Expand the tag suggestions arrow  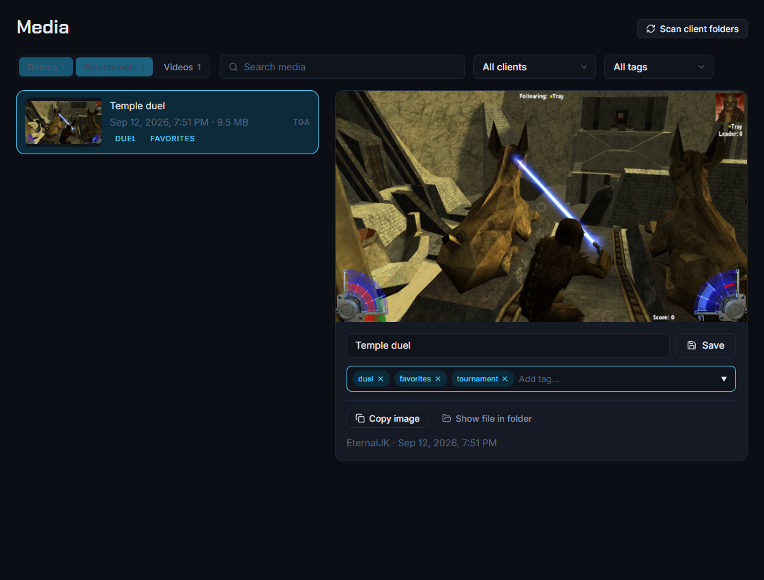click(x=724, y=379)
